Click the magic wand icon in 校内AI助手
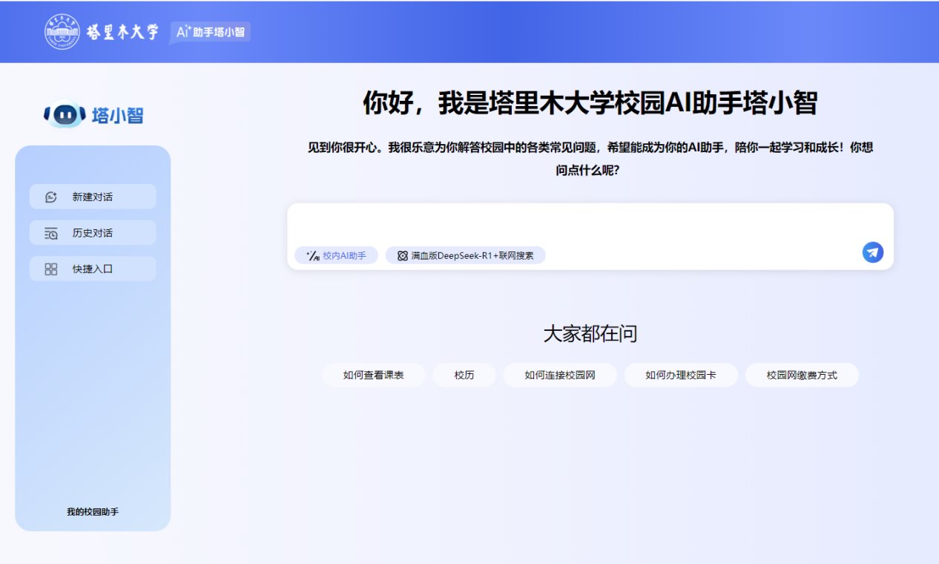 click(x=312, y=255)
